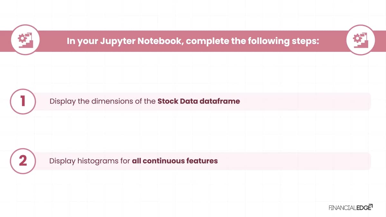
Task: Select the 'Display histograms for' text
Action: pos(90,161)
